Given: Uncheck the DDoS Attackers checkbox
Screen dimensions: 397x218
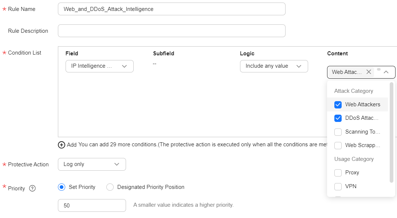Looking at the screenshot, I should pyautogui.click(x=338, y=118).
